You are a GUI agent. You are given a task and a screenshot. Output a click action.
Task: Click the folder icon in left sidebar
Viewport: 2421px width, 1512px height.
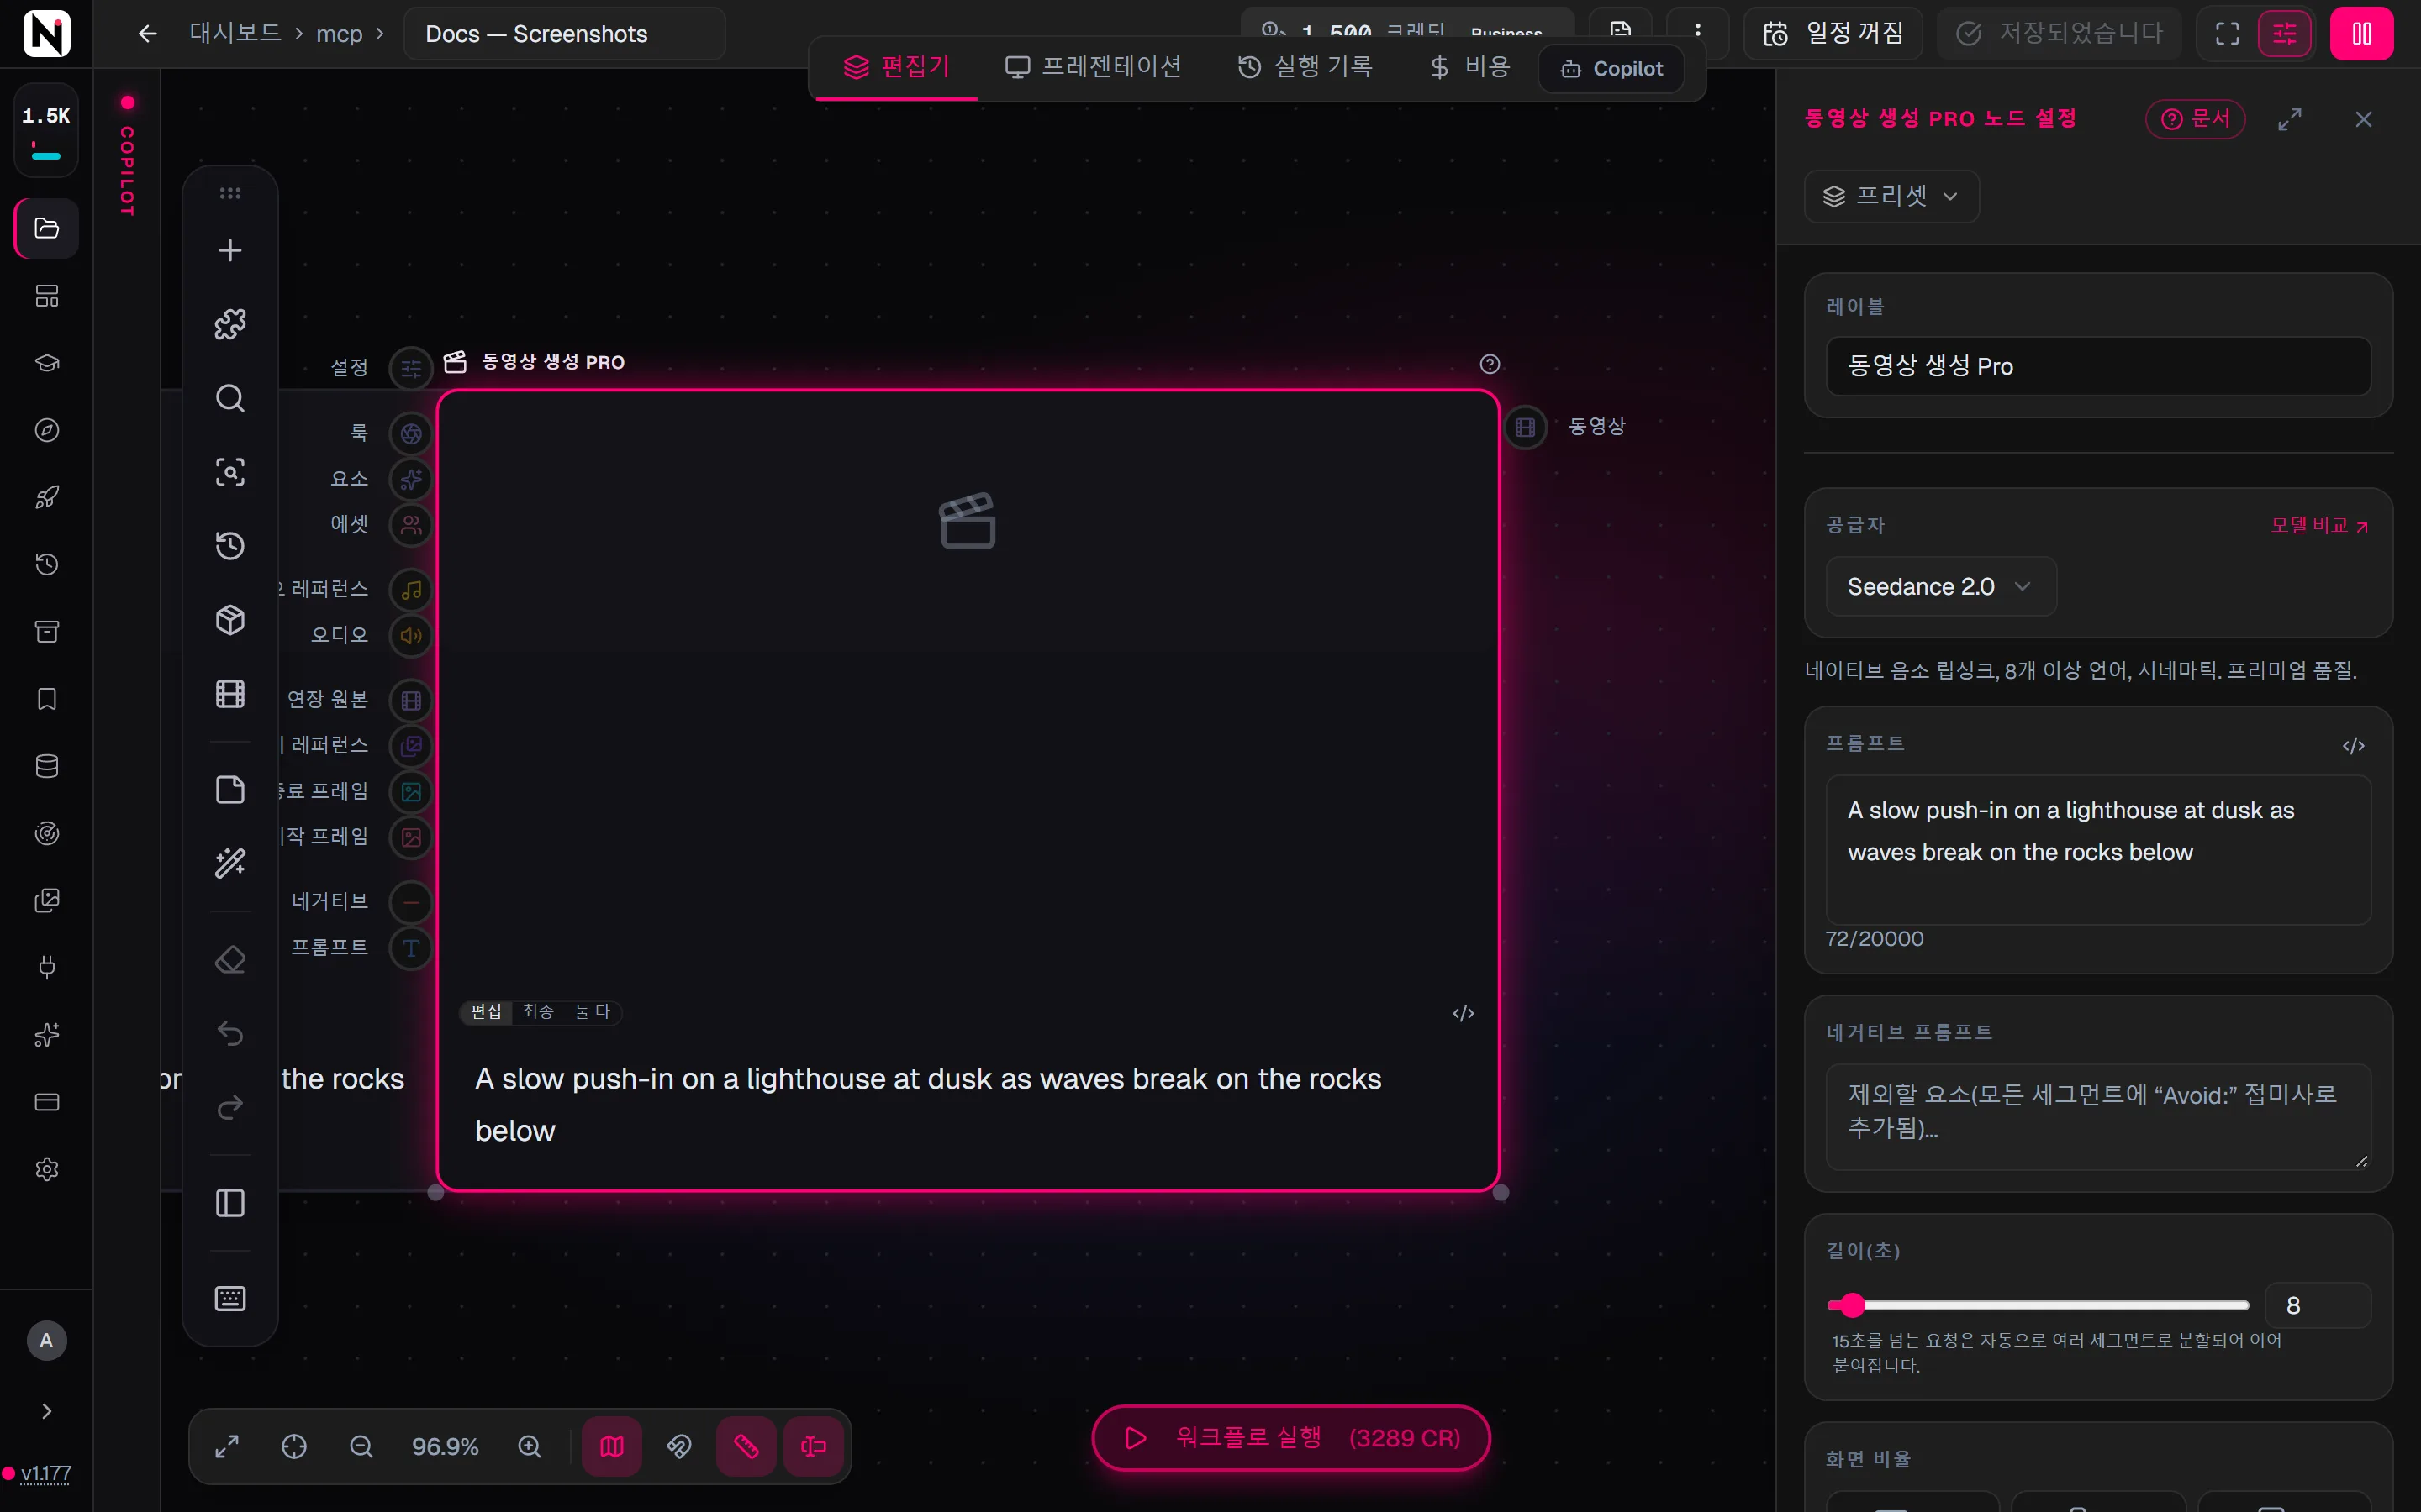[x=47, y=228]
